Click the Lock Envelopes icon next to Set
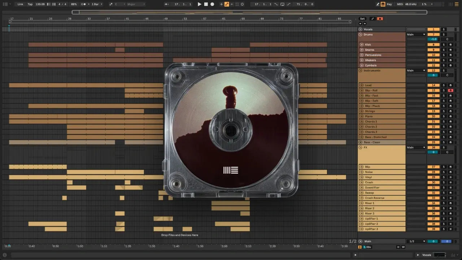Viewport: 462px width, 260px height. [x=380, y=19]
